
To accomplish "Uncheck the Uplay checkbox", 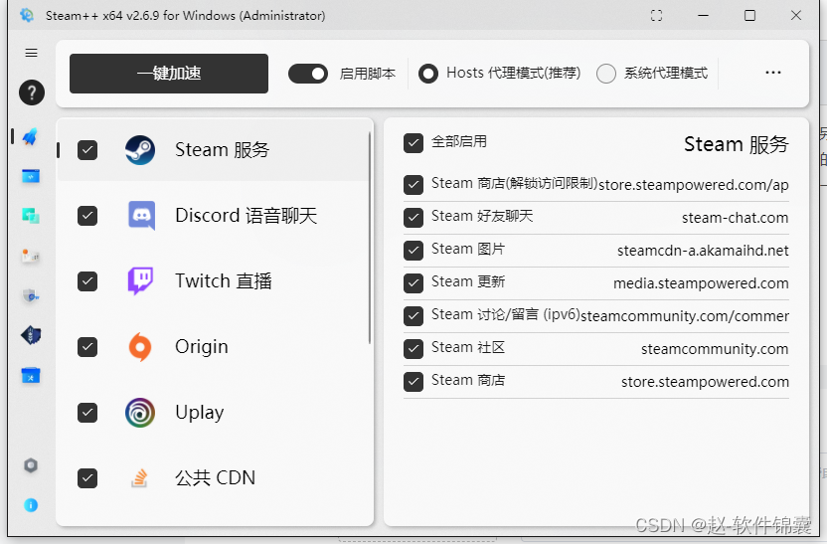I will pos(87,412).
